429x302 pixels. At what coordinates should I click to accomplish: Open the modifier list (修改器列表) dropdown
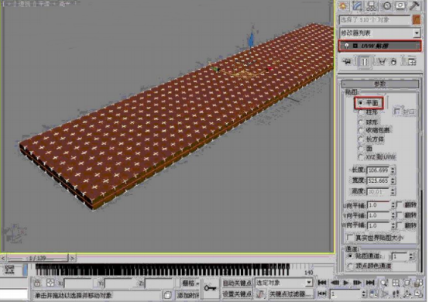coord(417,33)
